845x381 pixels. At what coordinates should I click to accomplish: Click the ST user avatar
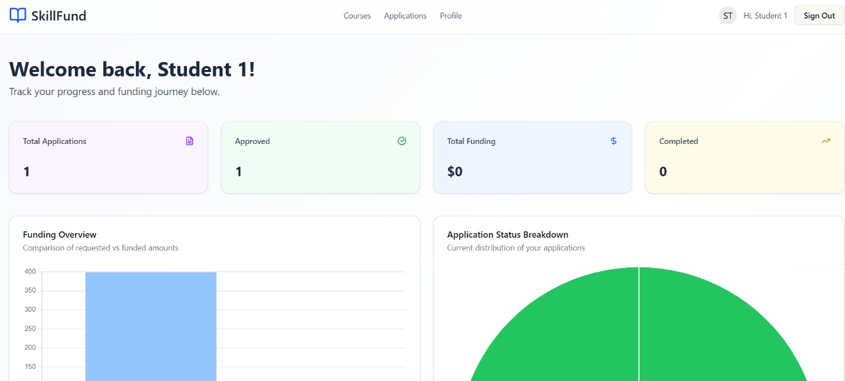[x=727, y=15]
